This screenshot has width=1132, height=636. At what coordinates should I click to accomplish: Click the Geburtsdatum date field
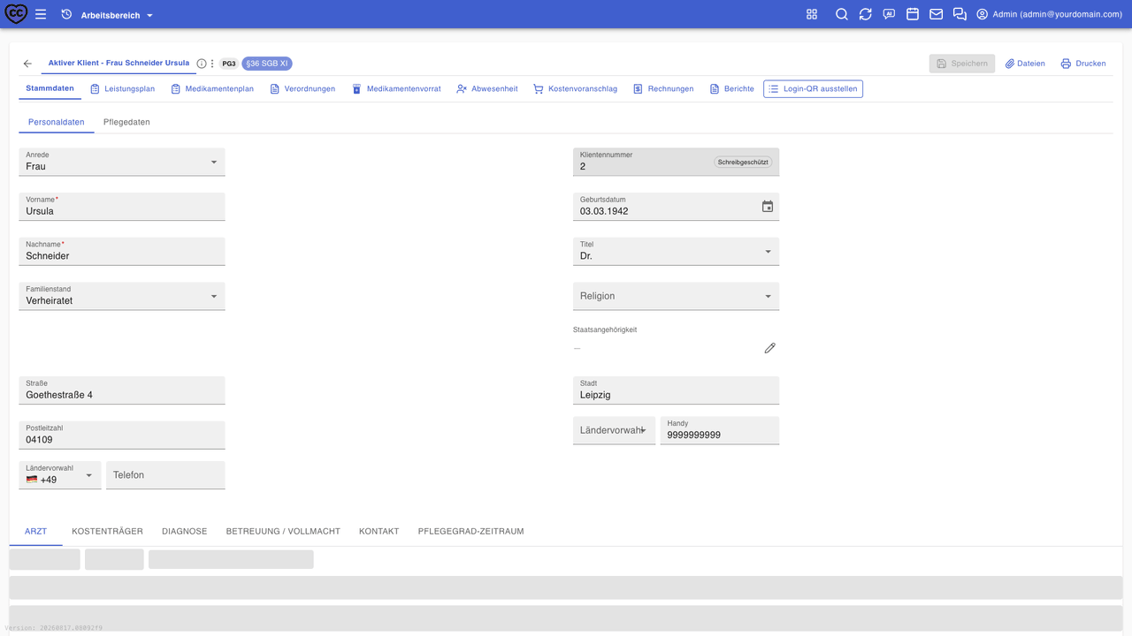[676, 207]
